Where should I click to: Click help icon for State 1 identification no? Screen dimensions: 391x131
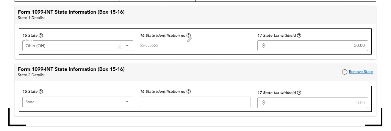point(189,36)
